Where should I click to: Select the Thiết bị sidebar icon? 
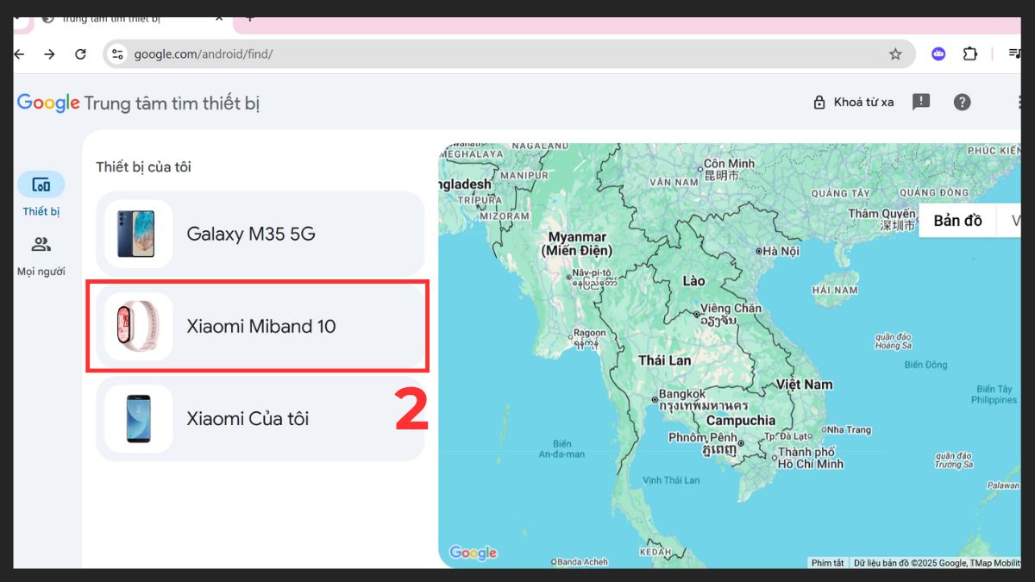41,185
